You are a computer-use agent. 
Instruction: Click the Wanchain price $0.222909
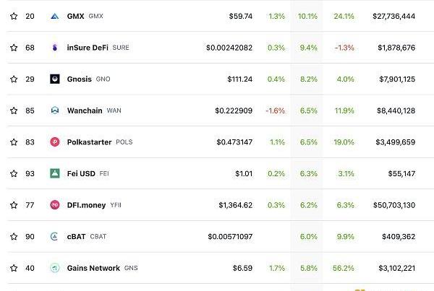click(234, 110)
